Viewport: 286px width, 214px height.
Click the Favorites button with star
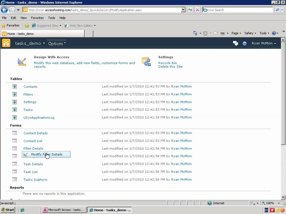coord(10,26)
